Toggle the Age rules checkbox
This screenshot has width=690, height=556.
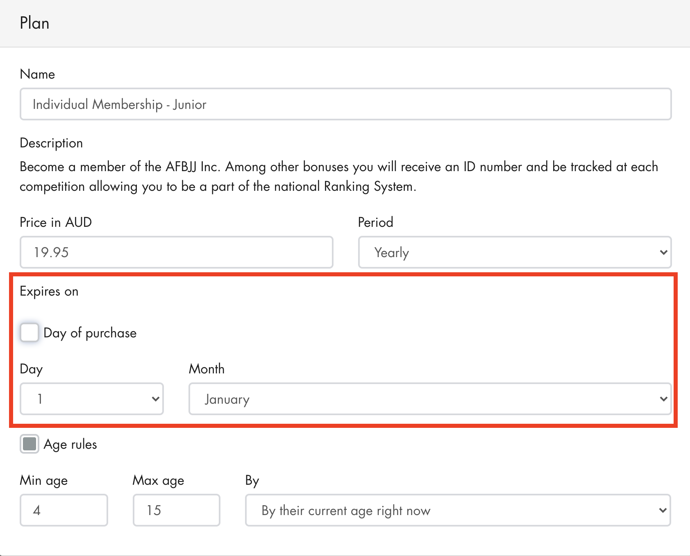pyautogui.click(x=30, y=444)
